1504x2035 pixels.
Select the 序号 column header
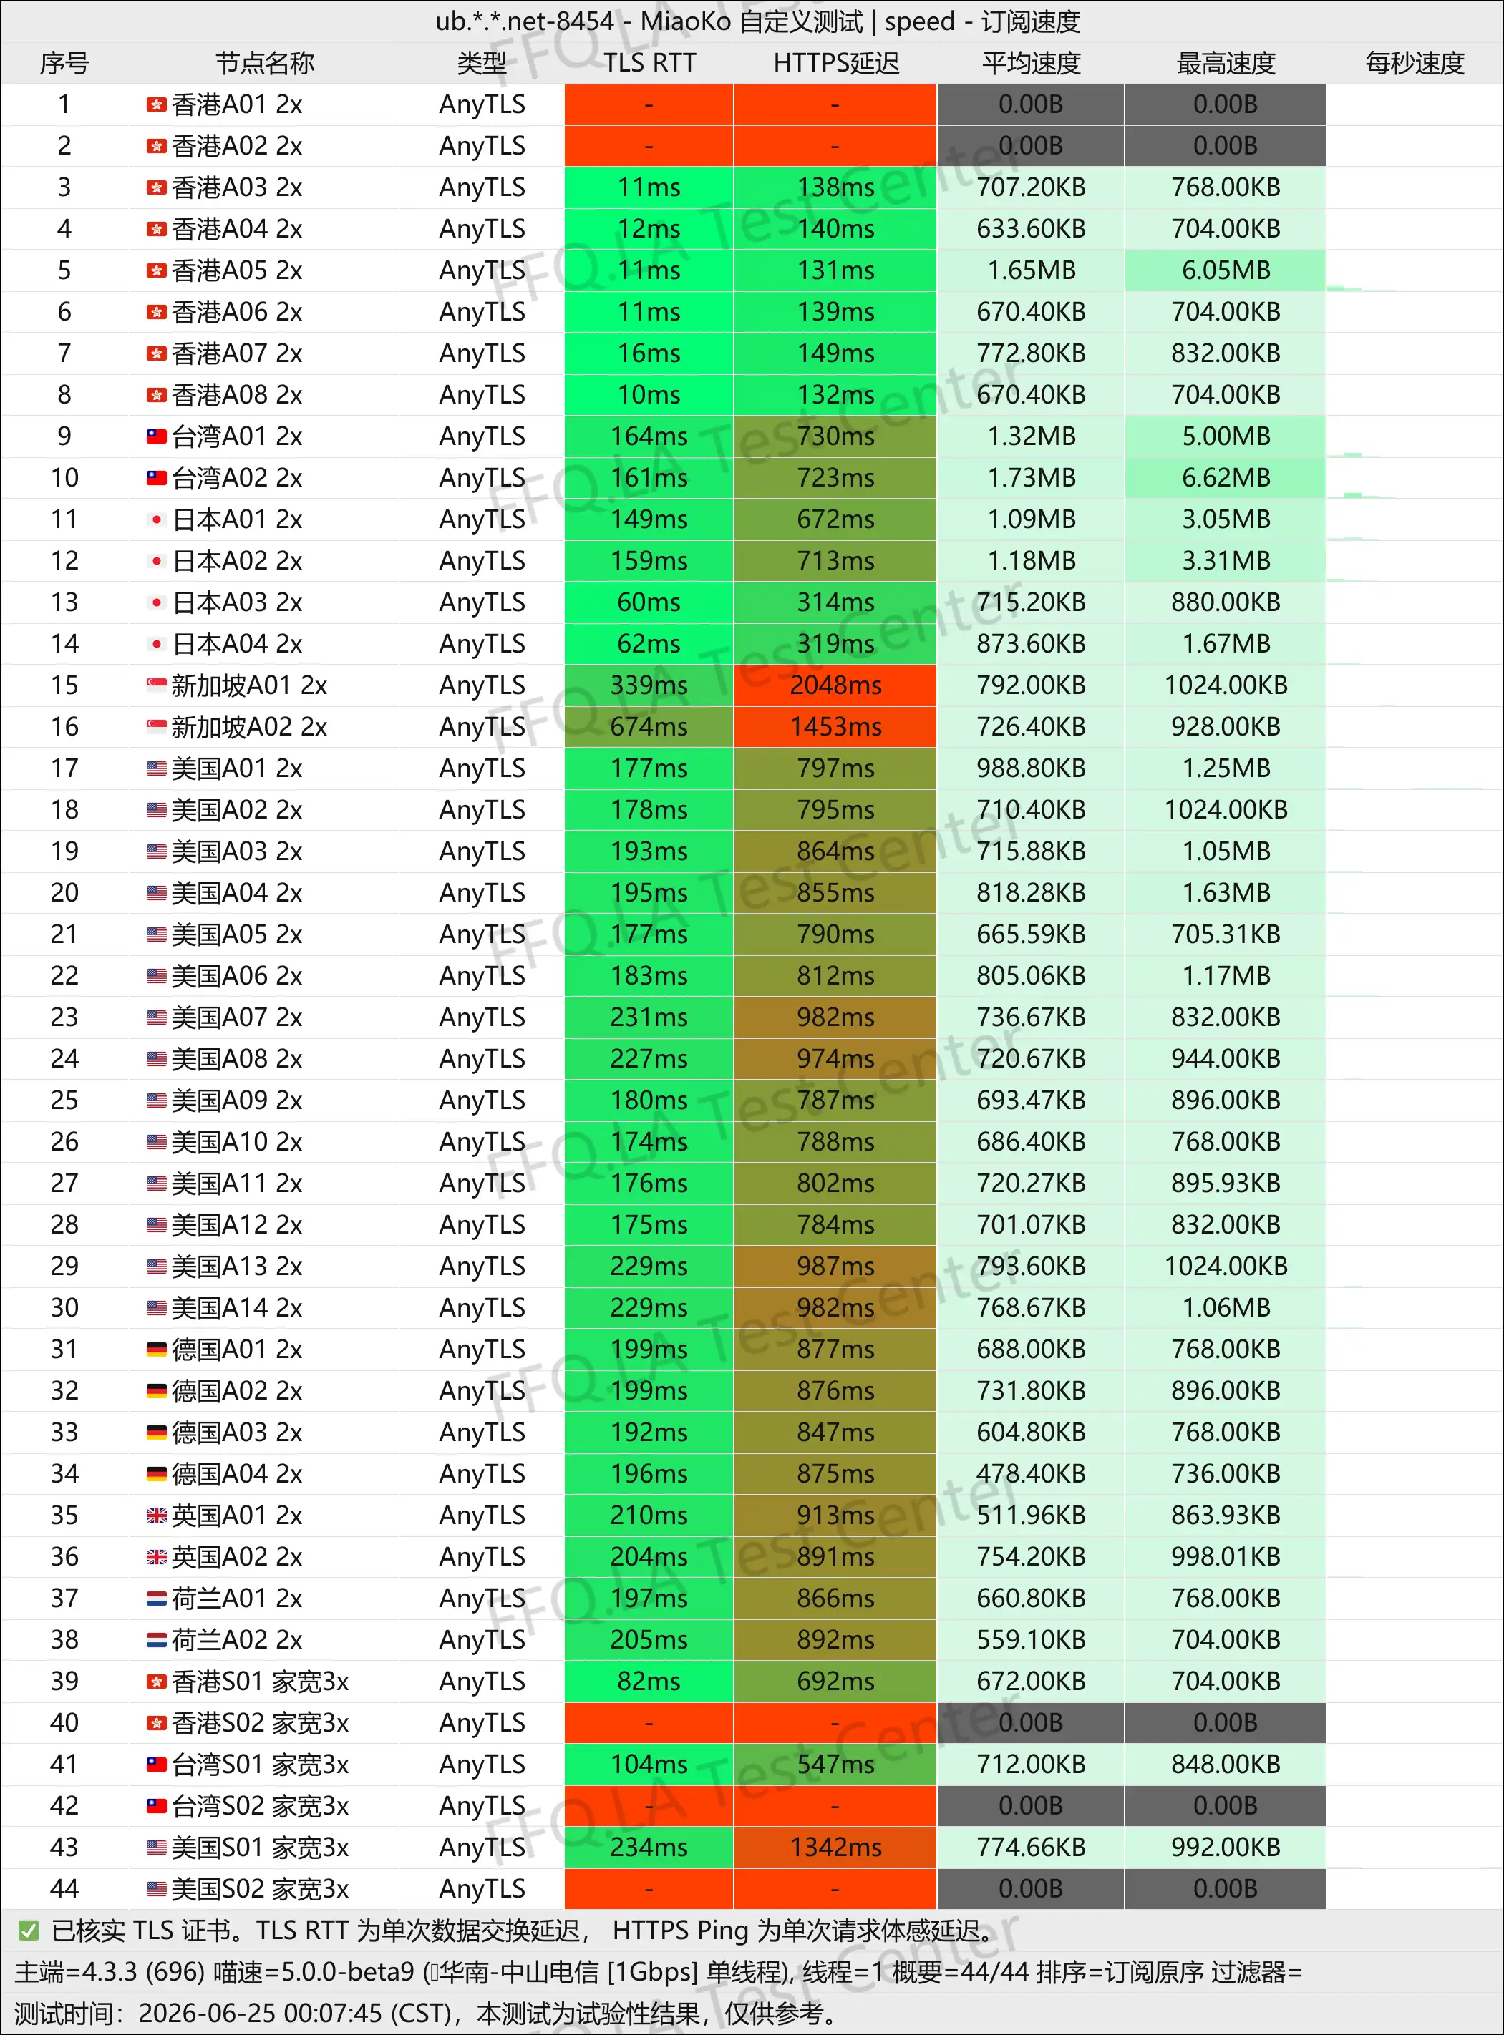click(64, 63)
